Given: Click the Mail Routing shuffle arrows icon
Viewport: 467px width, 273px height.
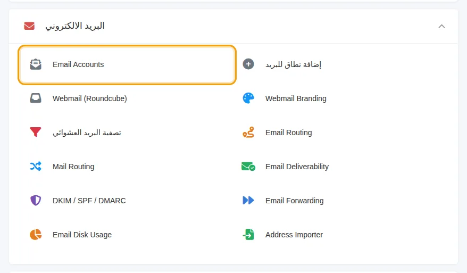Looking at the screenshot, I should (x=36, y=167).
